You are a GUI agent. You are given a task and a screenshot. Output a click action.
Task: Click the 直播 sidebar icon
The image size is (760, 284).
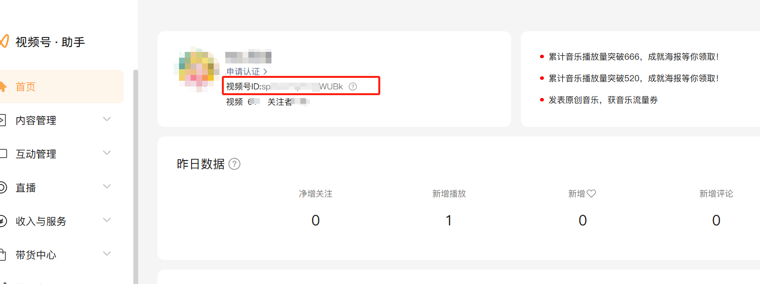click(x=3, y=187)
